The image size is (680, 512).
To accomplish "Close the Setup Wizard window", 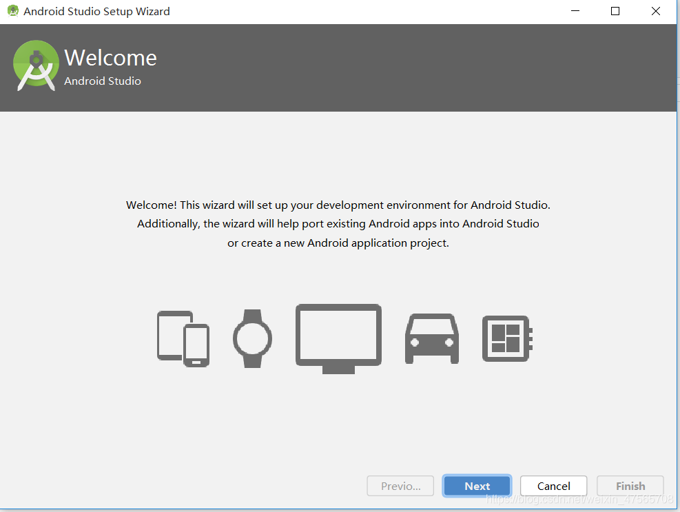I will coord(656,11).
